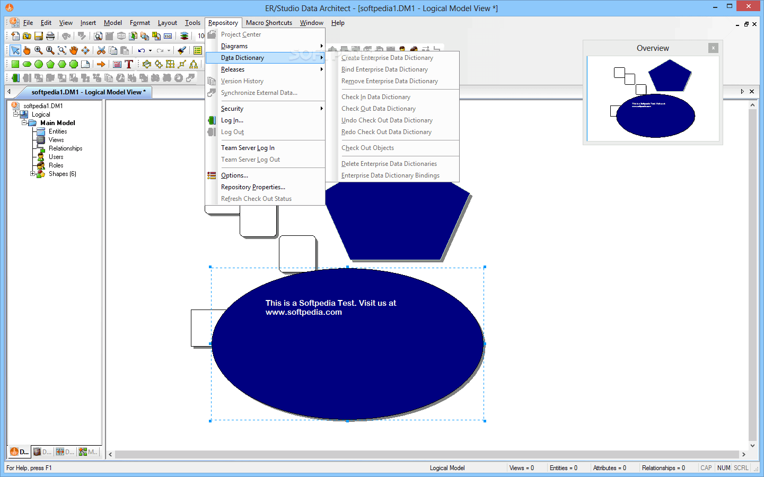Click the four-arrow Move tool

[85, 50]
